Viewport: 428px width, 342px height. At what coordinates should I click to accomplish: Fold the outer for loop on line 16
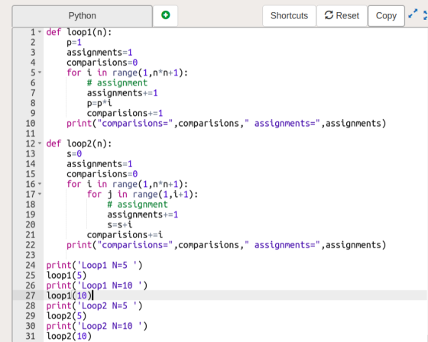pyautogui.click(x=40, y=184)
